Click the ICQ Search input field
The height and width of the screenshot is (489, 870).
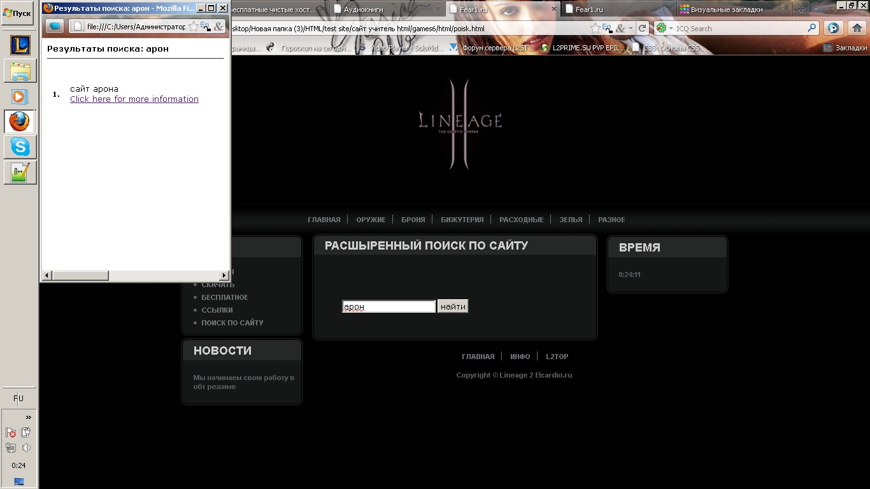(740, 29)
